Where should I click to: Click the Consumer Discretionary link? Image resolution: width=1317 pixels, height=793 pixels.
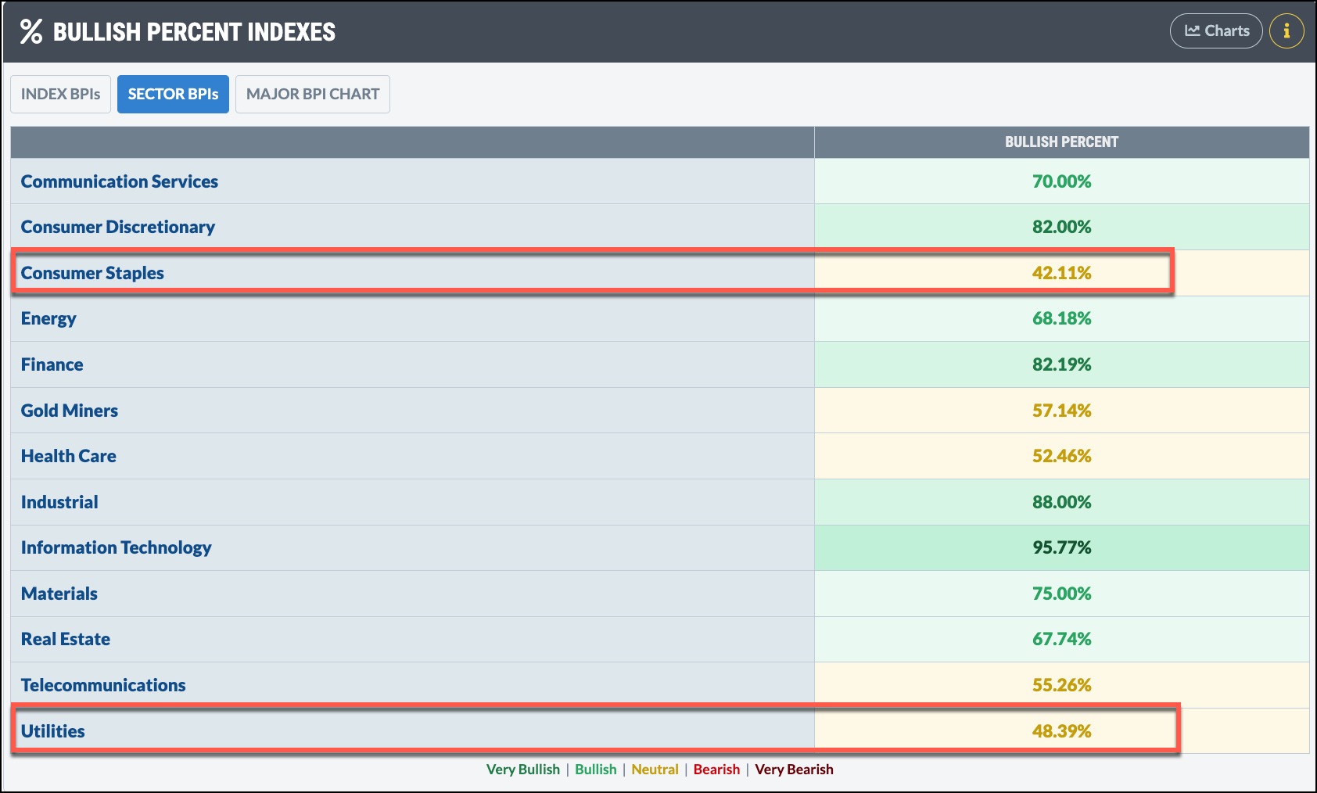117,227
